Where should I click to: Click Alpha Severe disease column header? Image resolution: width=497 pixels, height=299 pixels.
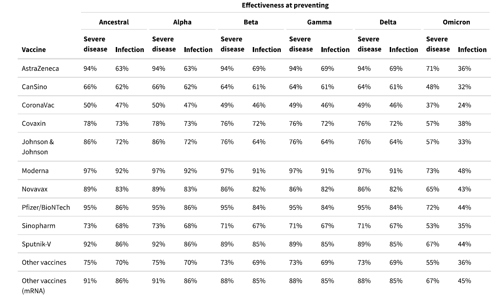click(164, 44)
